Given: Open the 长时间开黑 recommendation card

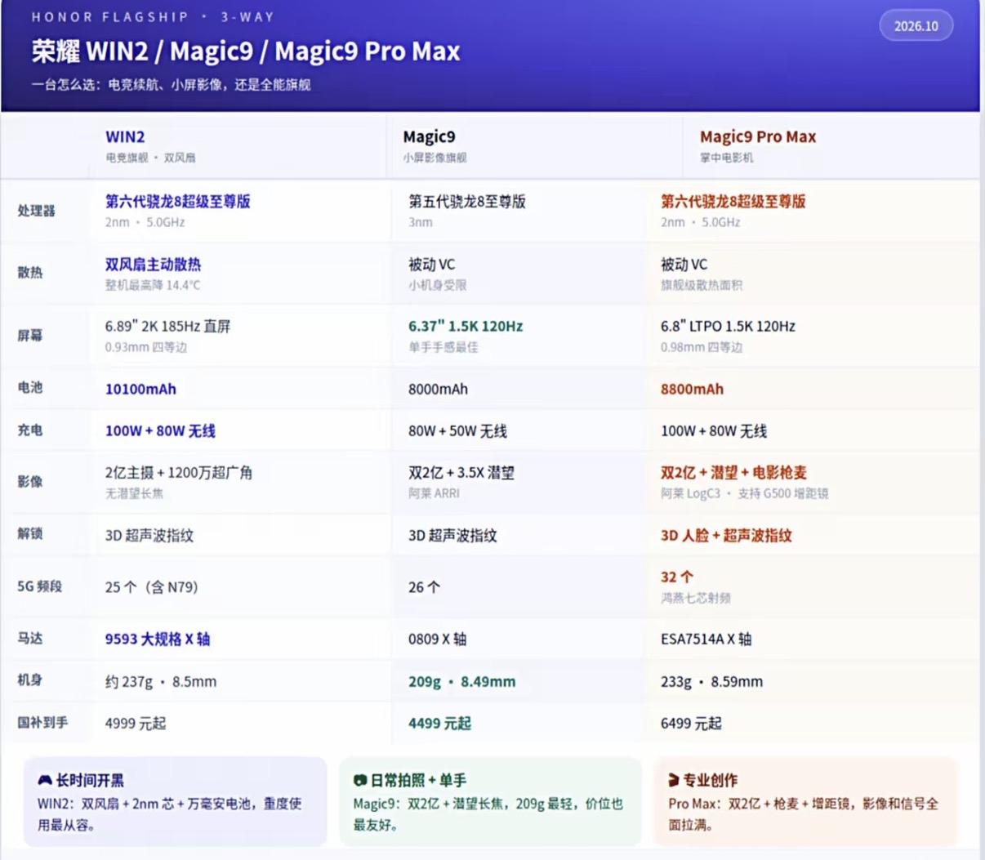Looking at the screenshot, I should (x=175, y=801).
